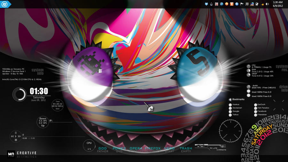This screenshot has height=162, width=288.
Task: Click the Intel Core CPU 2.10GHz text
Action: point(22,80)
